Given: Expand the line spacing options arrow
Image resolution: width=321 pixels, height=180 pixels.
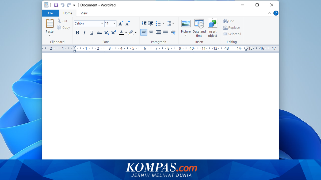Looking at the screenshot, I should click(x=173, y=23).
